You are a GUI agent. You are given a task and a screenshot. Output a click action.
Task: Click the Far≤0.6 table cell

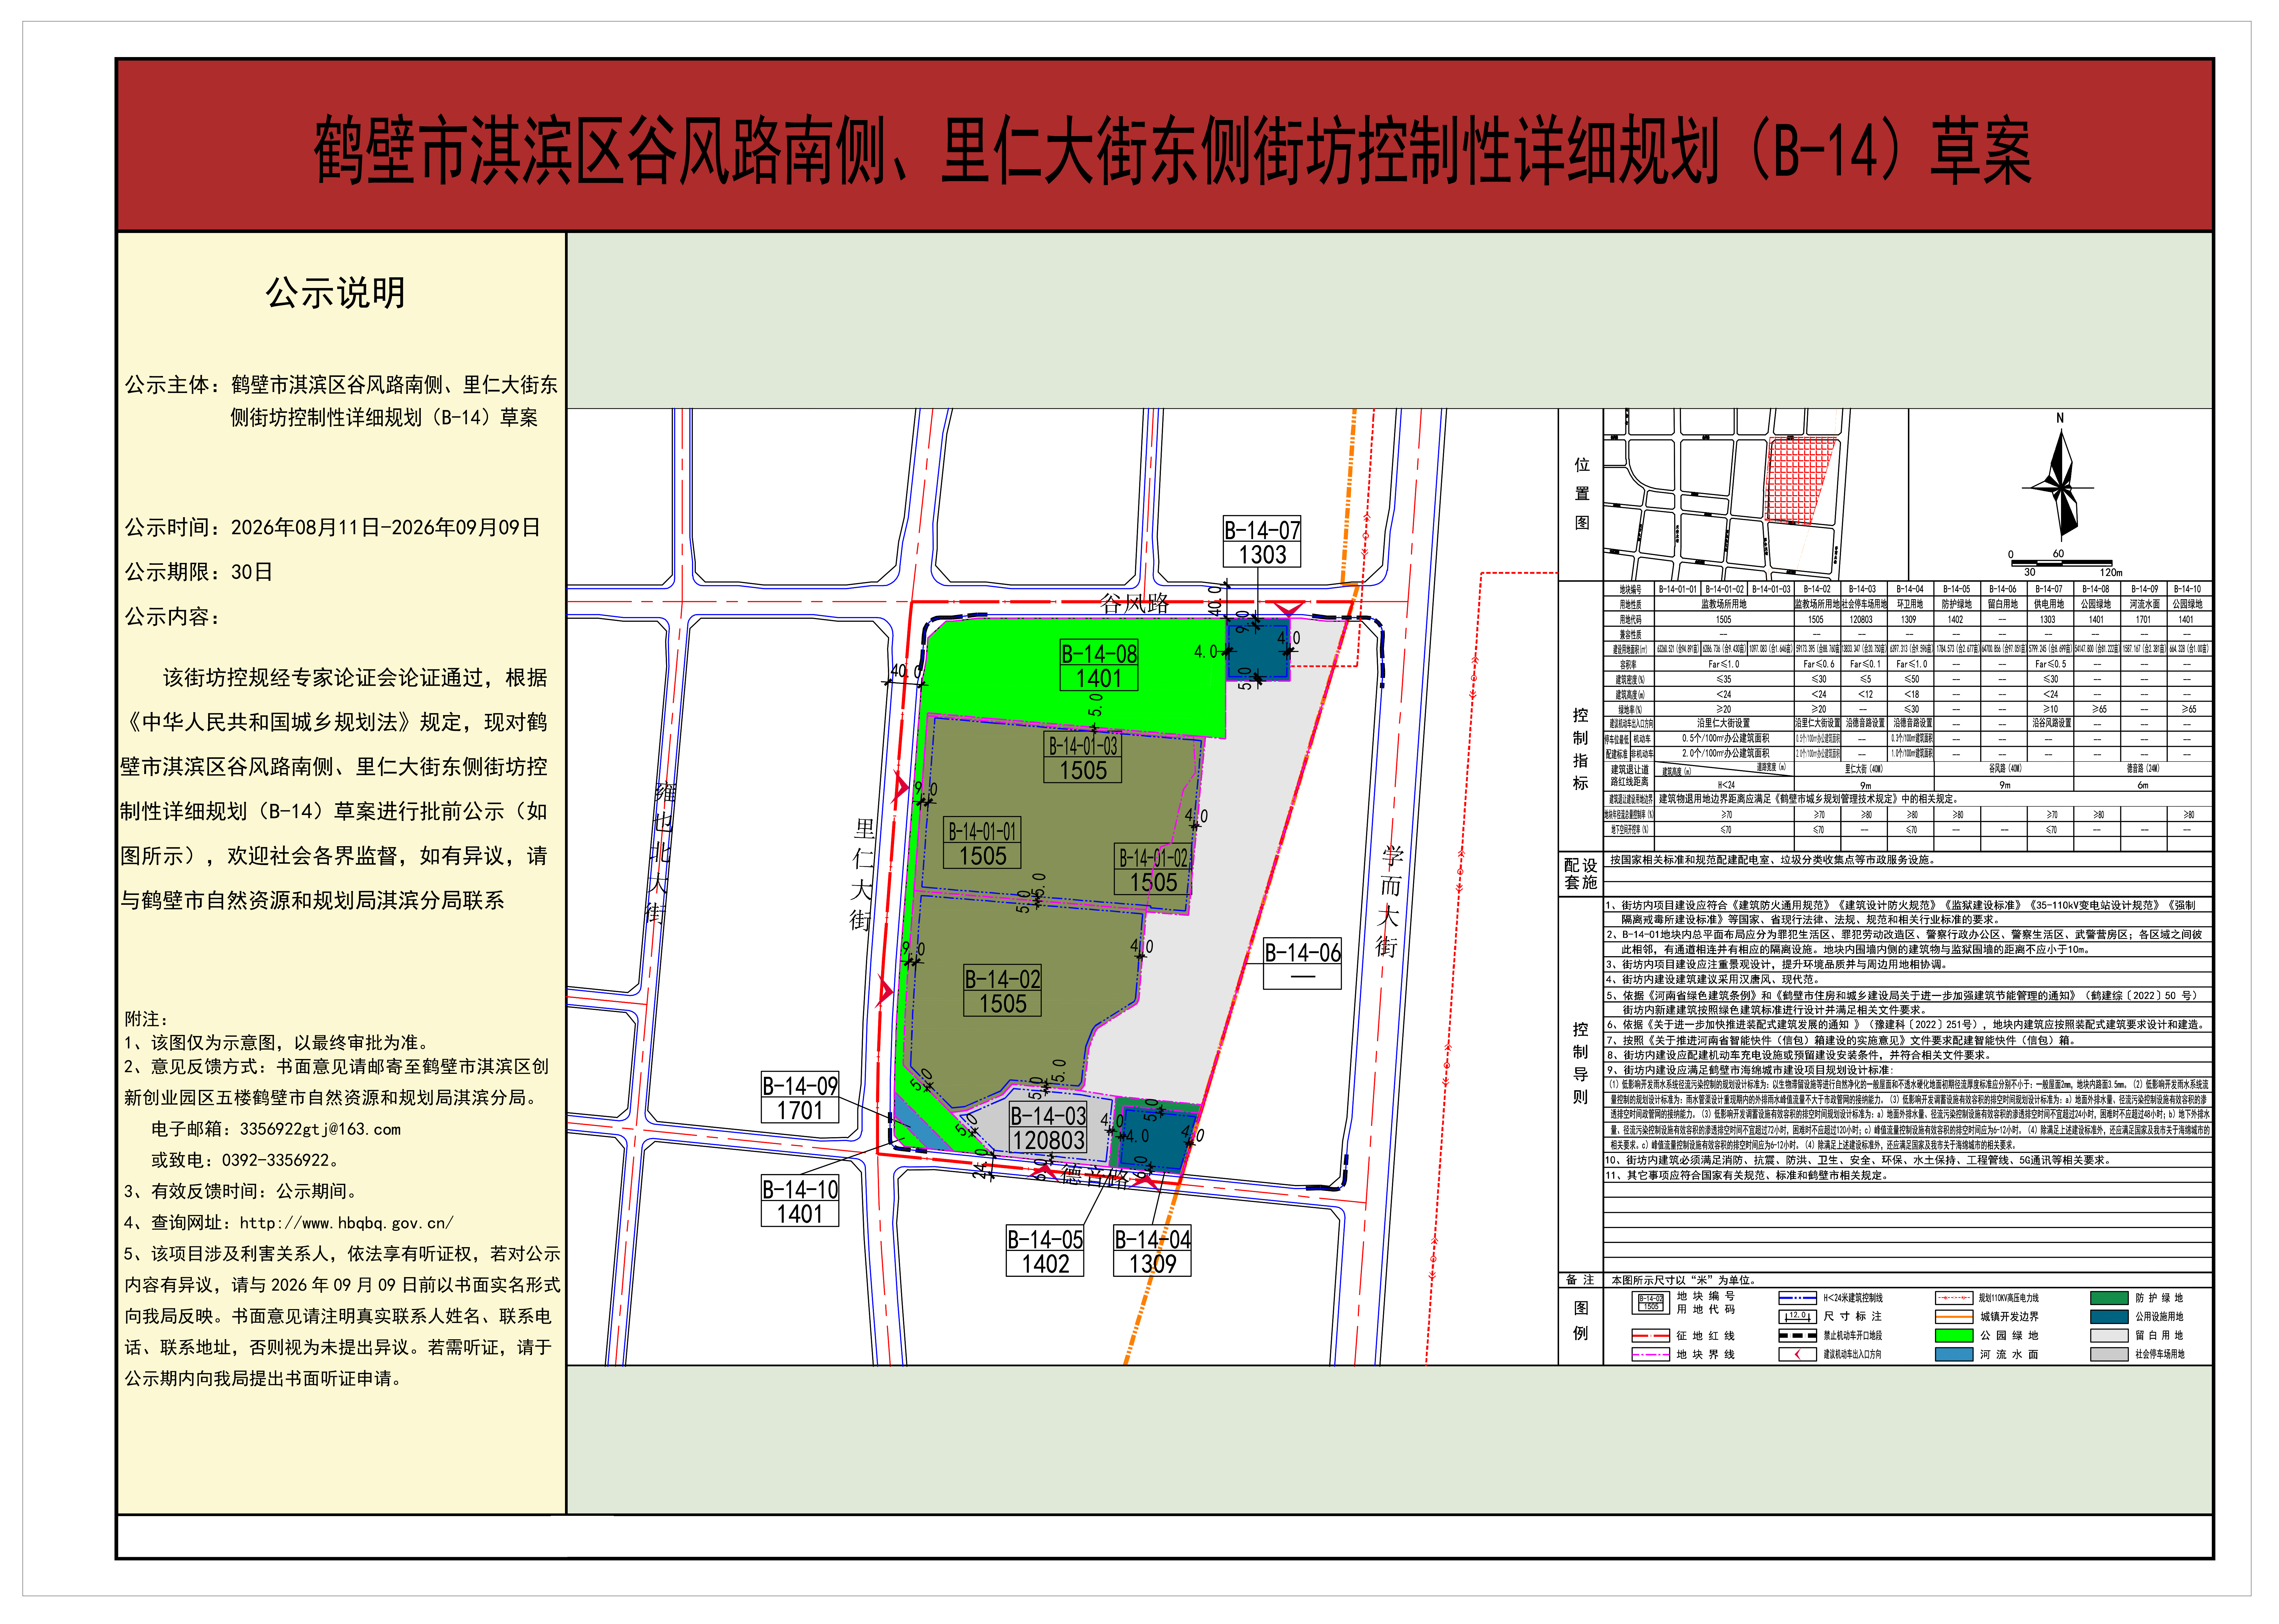click(x=1818, y=664)
